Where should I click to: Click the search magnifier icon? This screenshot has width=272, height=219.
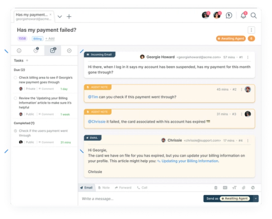click(254, 16)
